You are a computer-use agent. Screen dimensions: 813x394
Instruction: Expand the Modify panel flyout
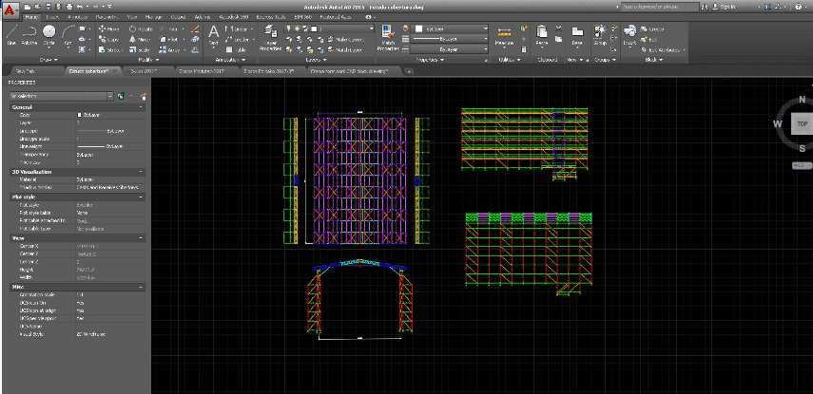coord(157,59)
